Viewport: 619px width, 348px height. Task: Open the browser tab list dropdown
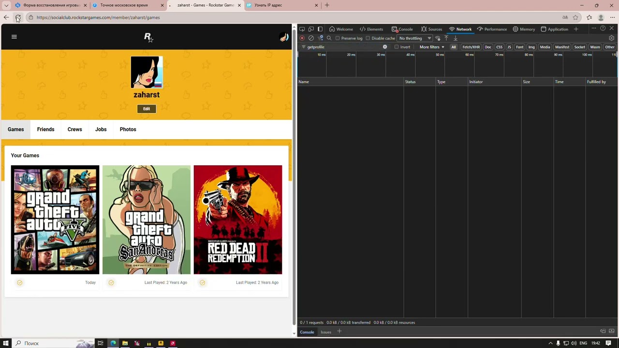[6, 5]
